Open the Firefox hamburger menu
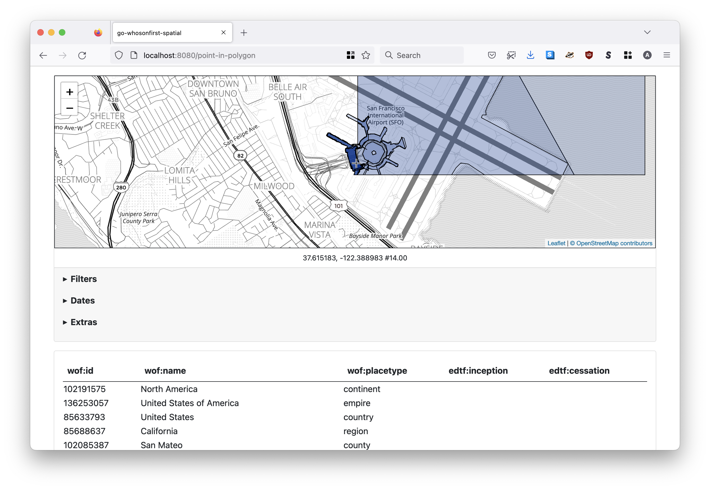This screenshot has height=490, width=710. [666, 55]
